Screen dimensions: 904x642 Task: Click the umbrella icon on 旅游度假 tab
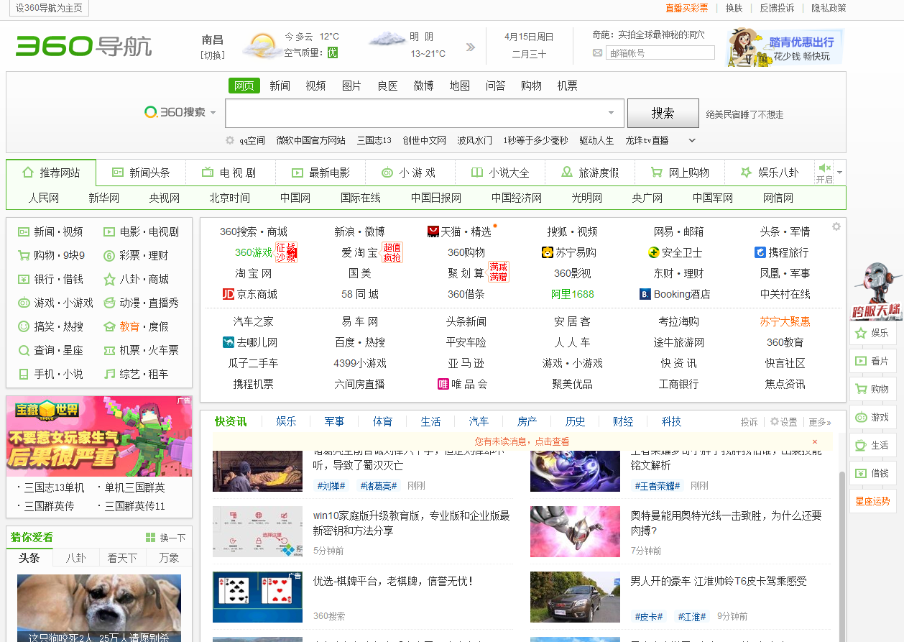[x=567, y=173]
